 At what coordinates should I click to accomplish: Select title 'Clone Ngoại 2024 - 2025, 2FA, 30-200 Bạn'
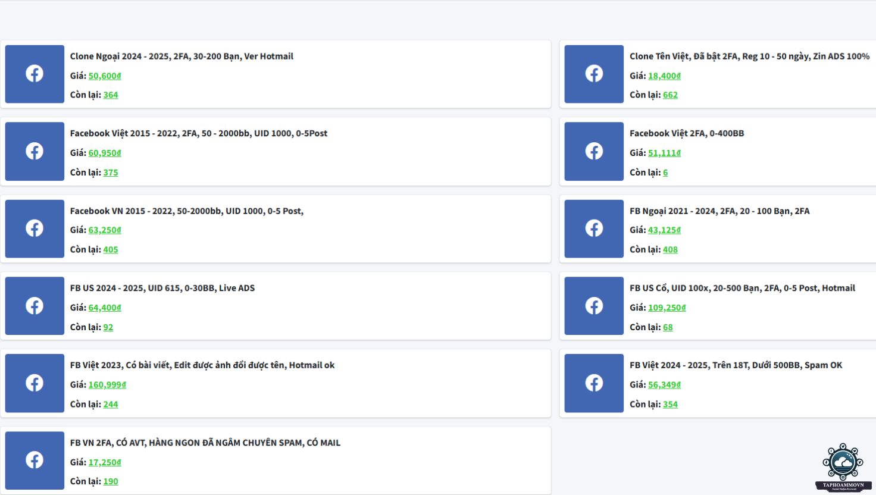click(182, 57)
